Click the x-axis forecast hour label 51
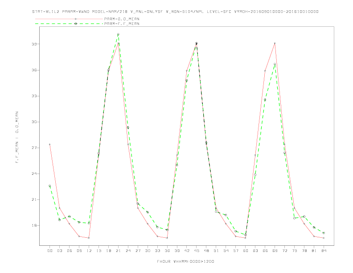 216,251
